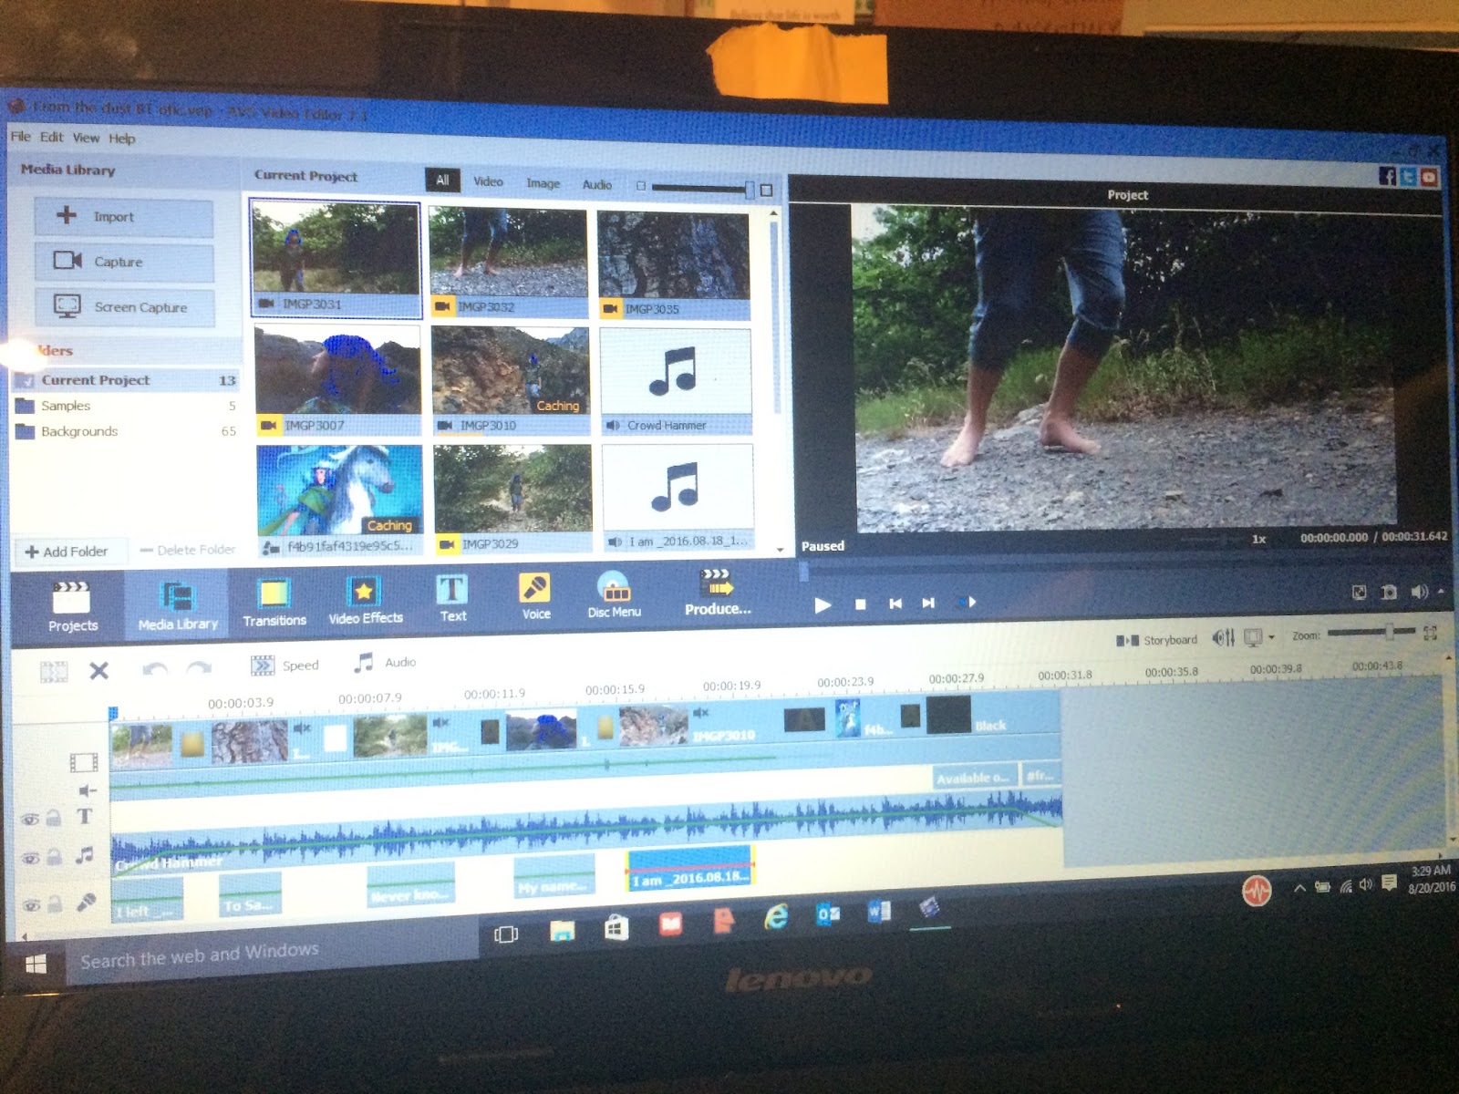This screenshot has height=1094, width=1459.
Task: Click the video track audio speaker icon
Action: (88, 790)
